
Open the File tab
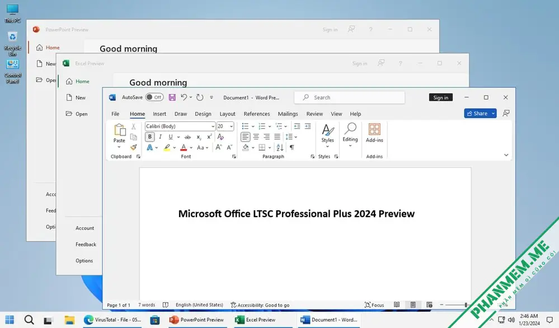pos(115,114)
